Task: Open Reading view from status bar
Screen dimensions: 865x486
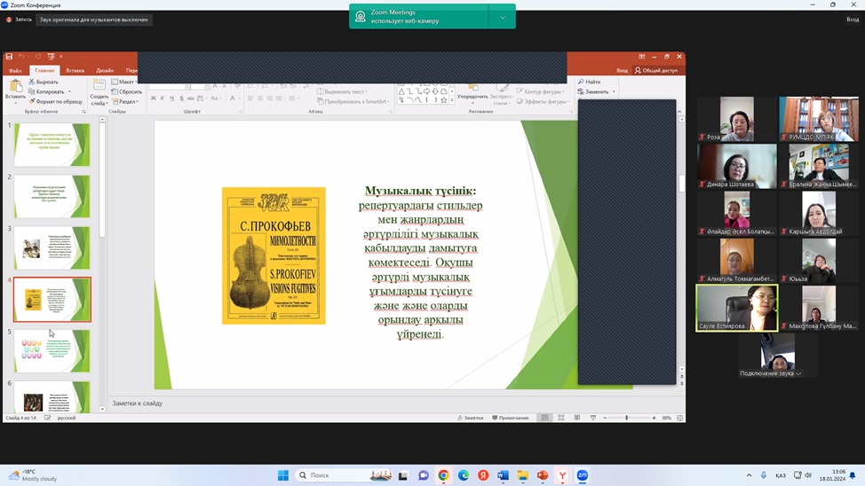Action: [577, 418]
